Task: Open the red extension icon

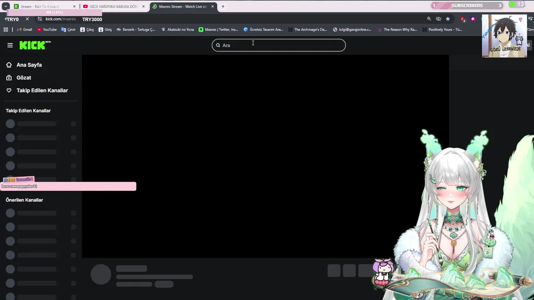Action: [x=463, y=19]
